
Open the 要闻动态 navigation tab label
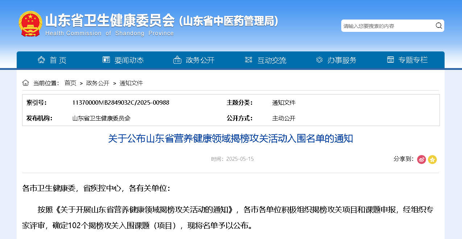[x=129, y=60]
